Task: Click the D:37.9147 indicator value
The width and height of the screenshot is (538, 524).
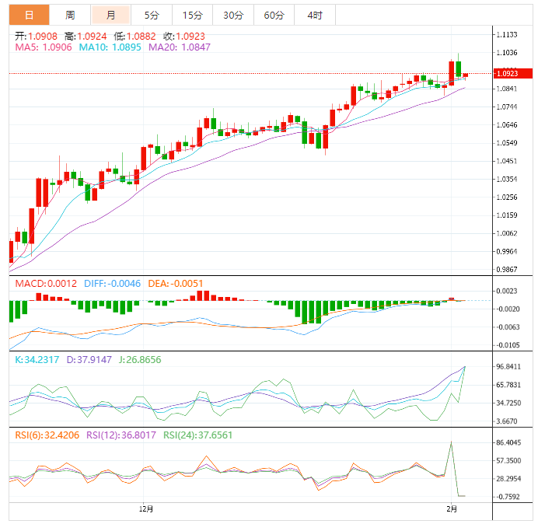Action: [x=89, y=360]
